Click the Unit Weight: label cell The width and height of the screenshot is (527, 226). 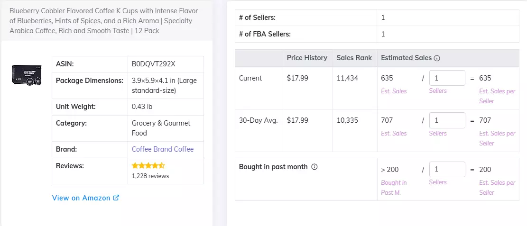coord(90,107)
